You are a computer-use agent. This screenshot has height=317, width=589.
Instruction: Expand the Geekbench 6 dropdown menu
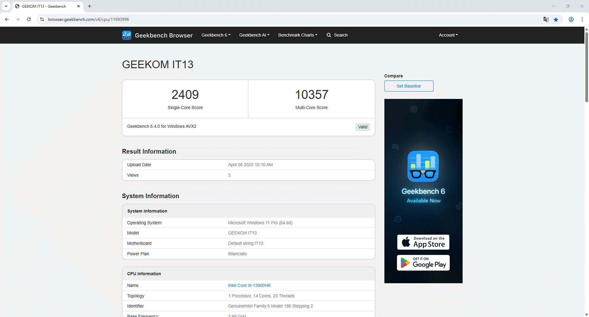216,35
